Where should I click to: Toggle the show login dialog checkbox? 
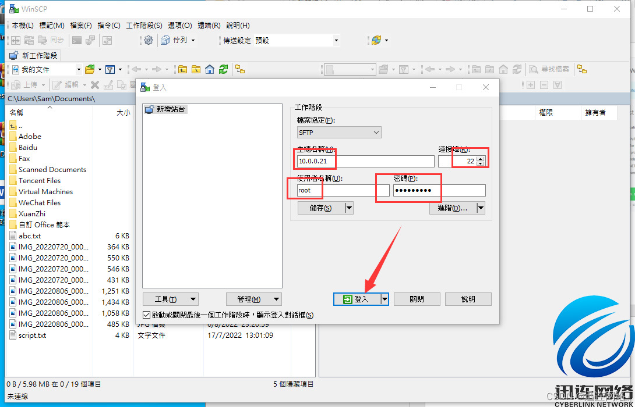(x=147, y=315)
